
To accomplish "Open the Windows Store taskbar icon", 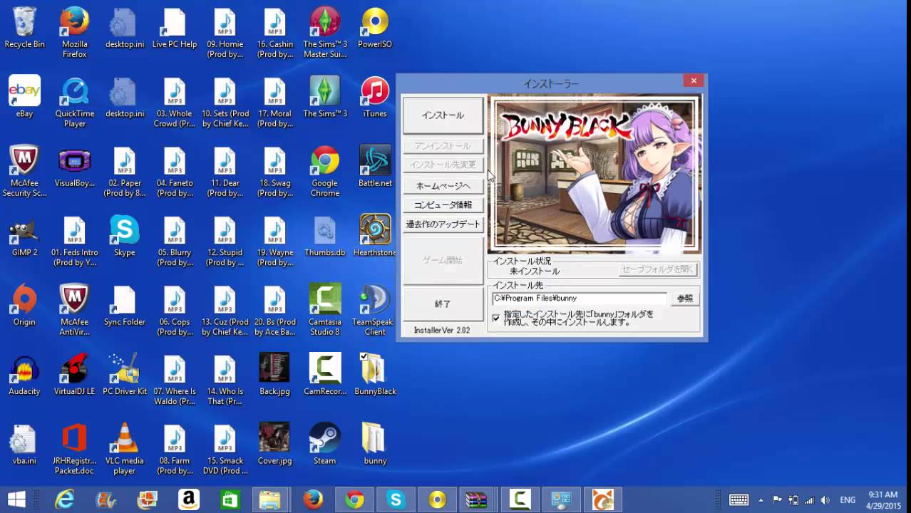I will pyautogui.click(x=230, y=499).
